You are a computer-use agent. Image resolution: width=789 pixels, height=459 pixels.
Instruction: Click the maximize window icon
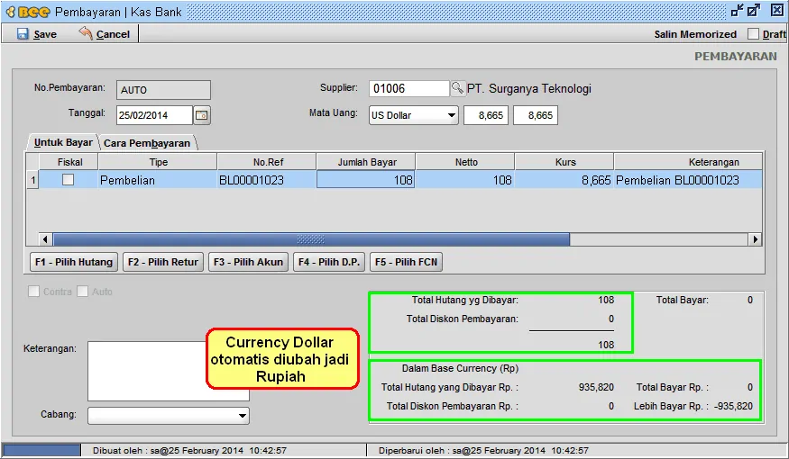(754, 11)
